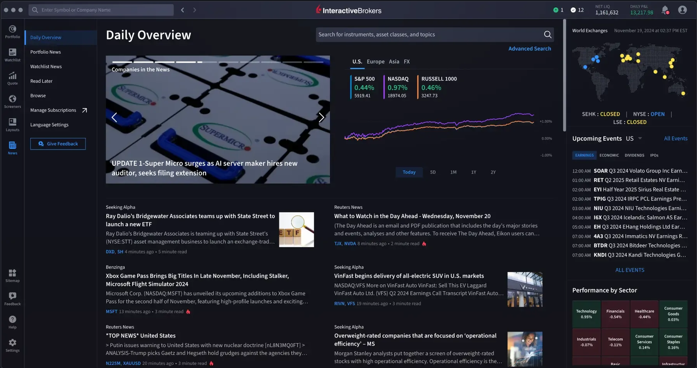
Task: Open the Advanced Search link
Action: pyautogui.click(x=530, y=49)
